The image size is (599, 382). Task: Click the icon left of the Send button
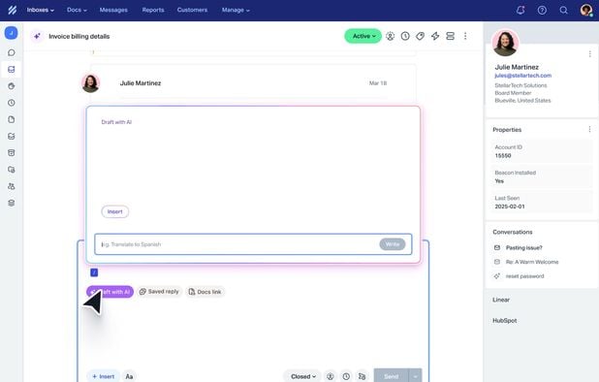click(x=362, y=376)
